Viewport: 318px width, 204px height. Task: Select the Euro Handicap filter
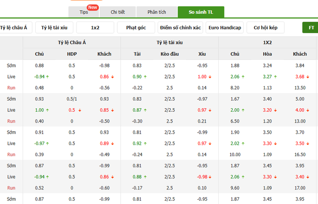click(x=224, y=28)
